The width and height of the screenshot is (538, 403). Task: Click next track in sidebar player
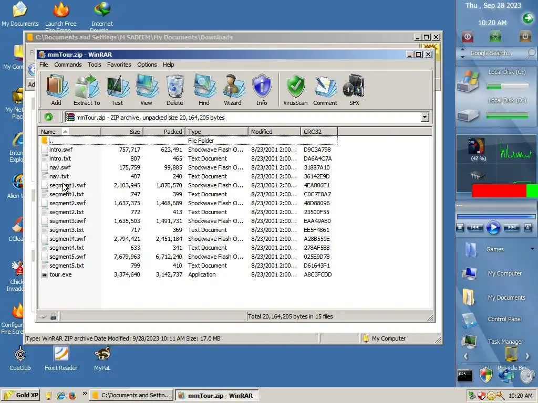pos(512,227)
